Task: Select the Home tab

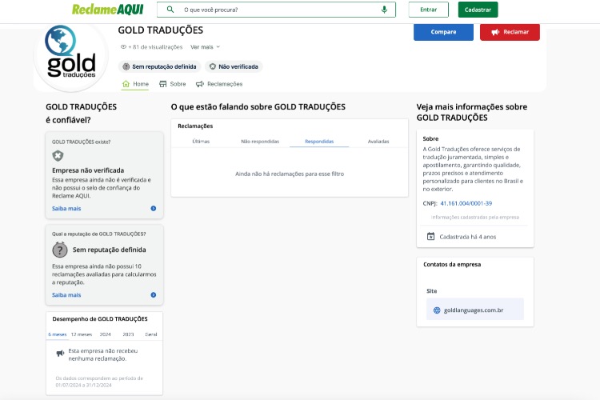Action: 135,84
